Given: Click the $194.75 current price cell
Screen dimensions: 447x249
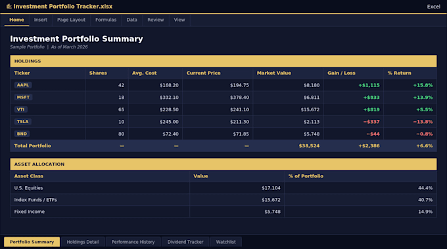Looking at the screenshot, I should click(218, 85).
